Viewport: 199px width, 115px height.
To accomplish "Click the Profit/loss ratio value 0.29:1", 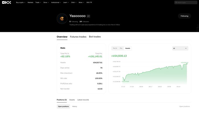I will (x=100, y=84).
